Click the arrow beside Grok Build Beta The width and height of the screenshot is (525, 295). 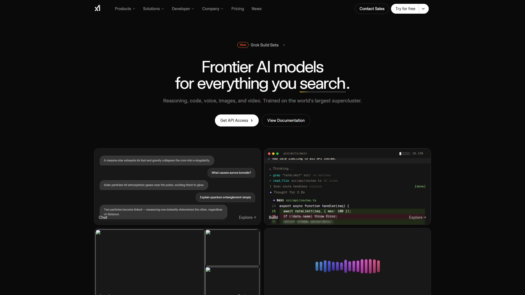[x=284, y=45]
